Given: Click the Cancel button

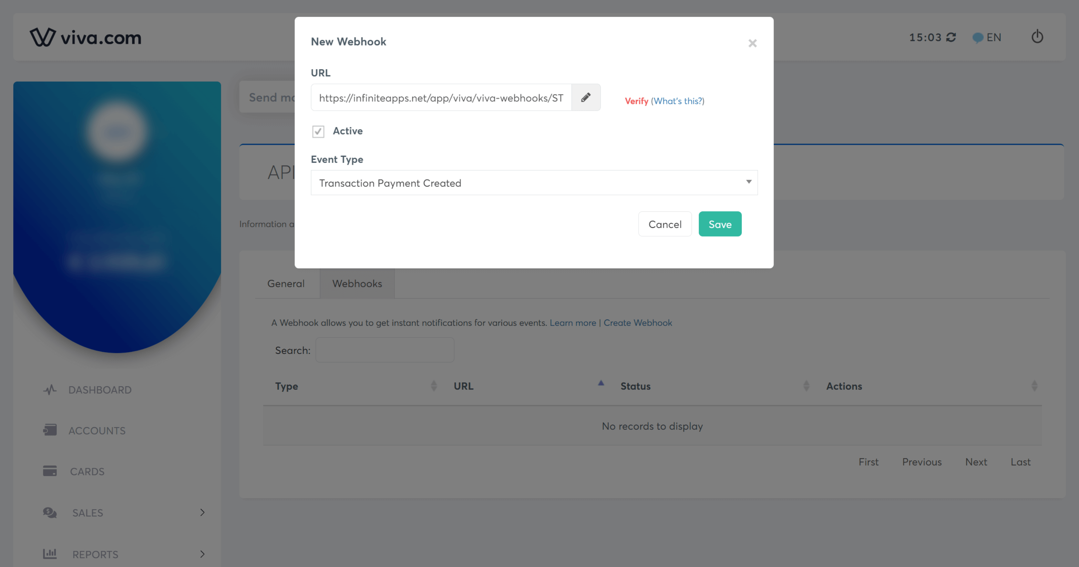Looking at the screenshot, I should click(x=665, y=224).
